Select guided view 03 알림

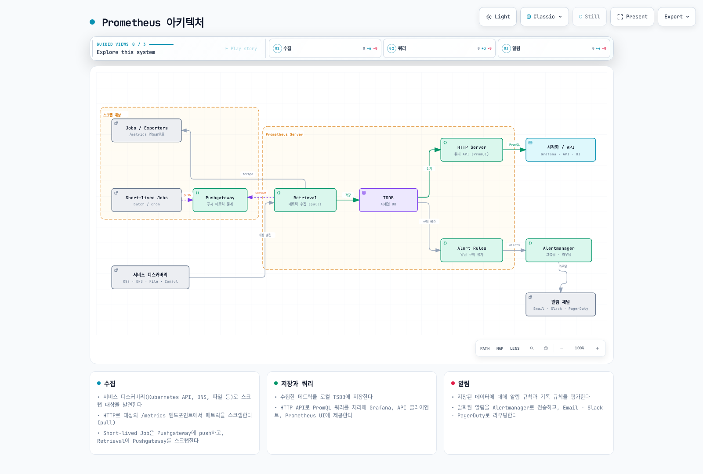click(x=554, y=48)
